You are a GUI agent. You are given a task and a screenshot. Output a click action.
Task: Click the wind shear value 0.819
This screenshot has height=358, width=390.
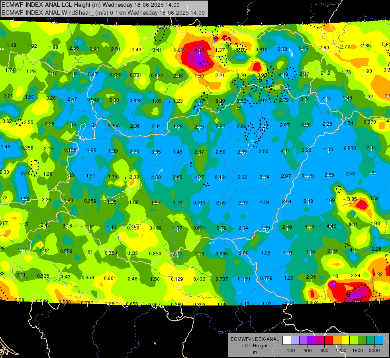200,202
